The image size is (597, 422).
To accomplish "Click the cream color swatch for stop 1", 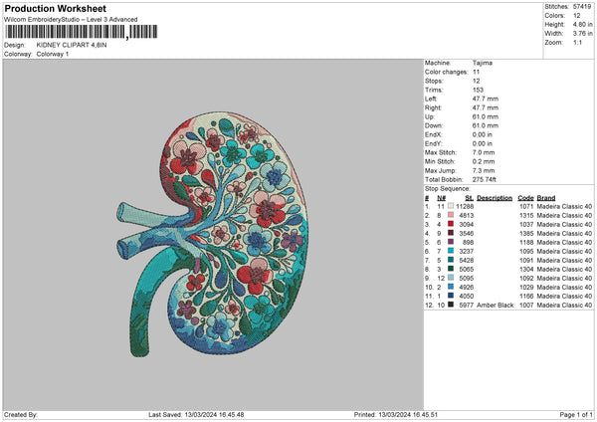I will pos(451,206).
